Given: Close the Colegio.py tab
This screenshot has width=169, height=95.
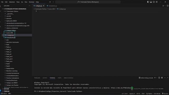Looking at the screenshot, I should tap(44, 6).
